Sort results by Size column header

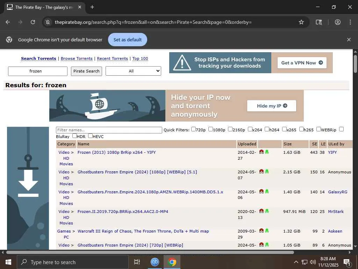287,144
